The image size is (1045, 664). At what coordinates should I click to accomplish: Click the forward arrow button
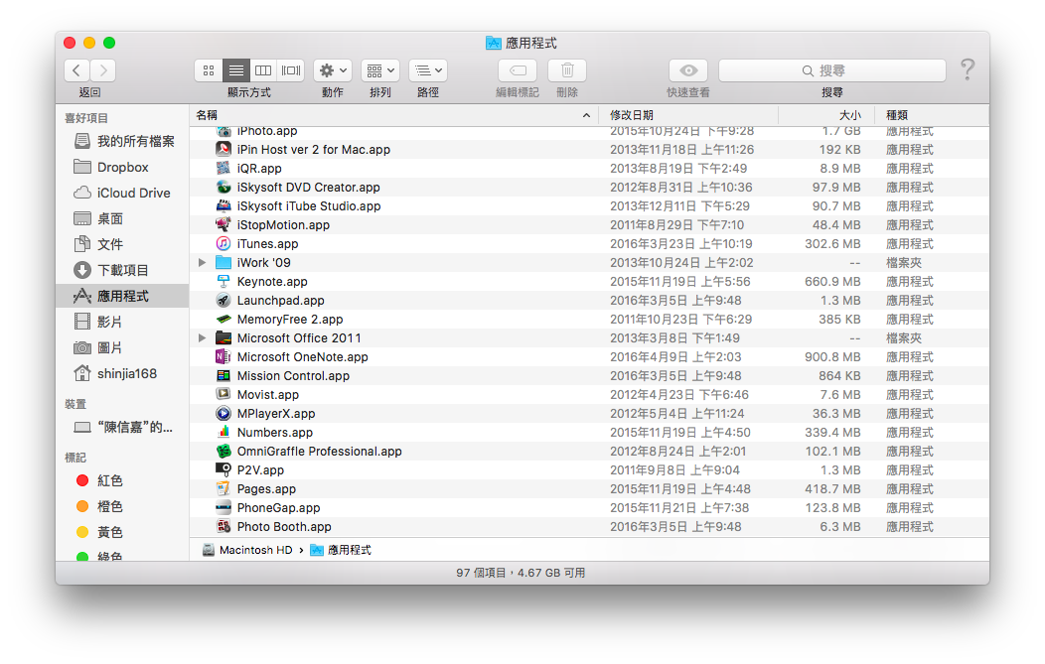tap(102, 70)
